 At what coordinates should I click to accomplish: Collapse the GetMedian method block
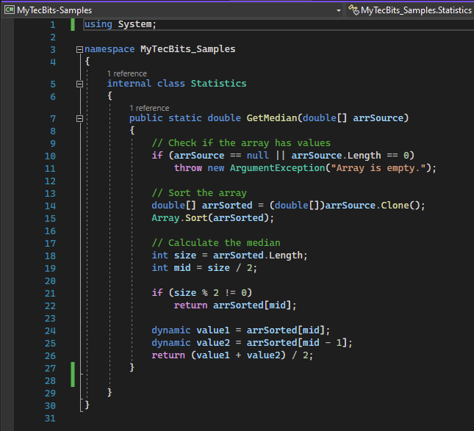[x=79, y=118]
